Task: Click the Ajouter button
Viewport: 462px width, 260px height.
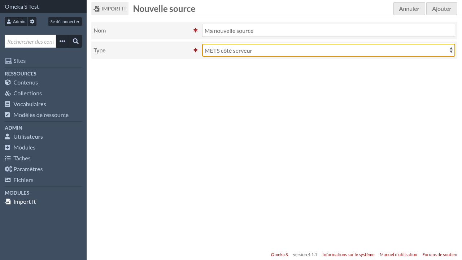Action: [x=441, y=8]
